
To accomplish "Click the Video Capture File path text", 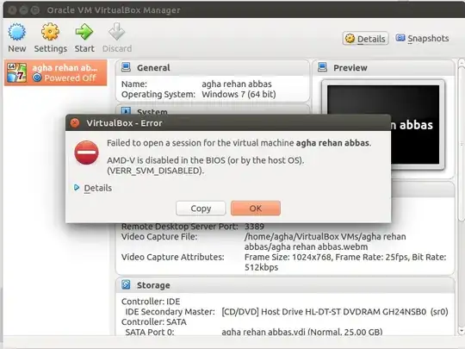I will tap(325, 241).
